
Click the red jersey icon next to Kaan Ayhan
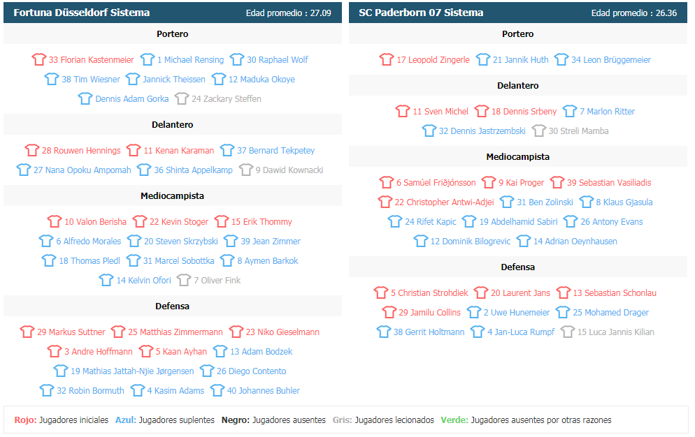(x=146, y=351)
